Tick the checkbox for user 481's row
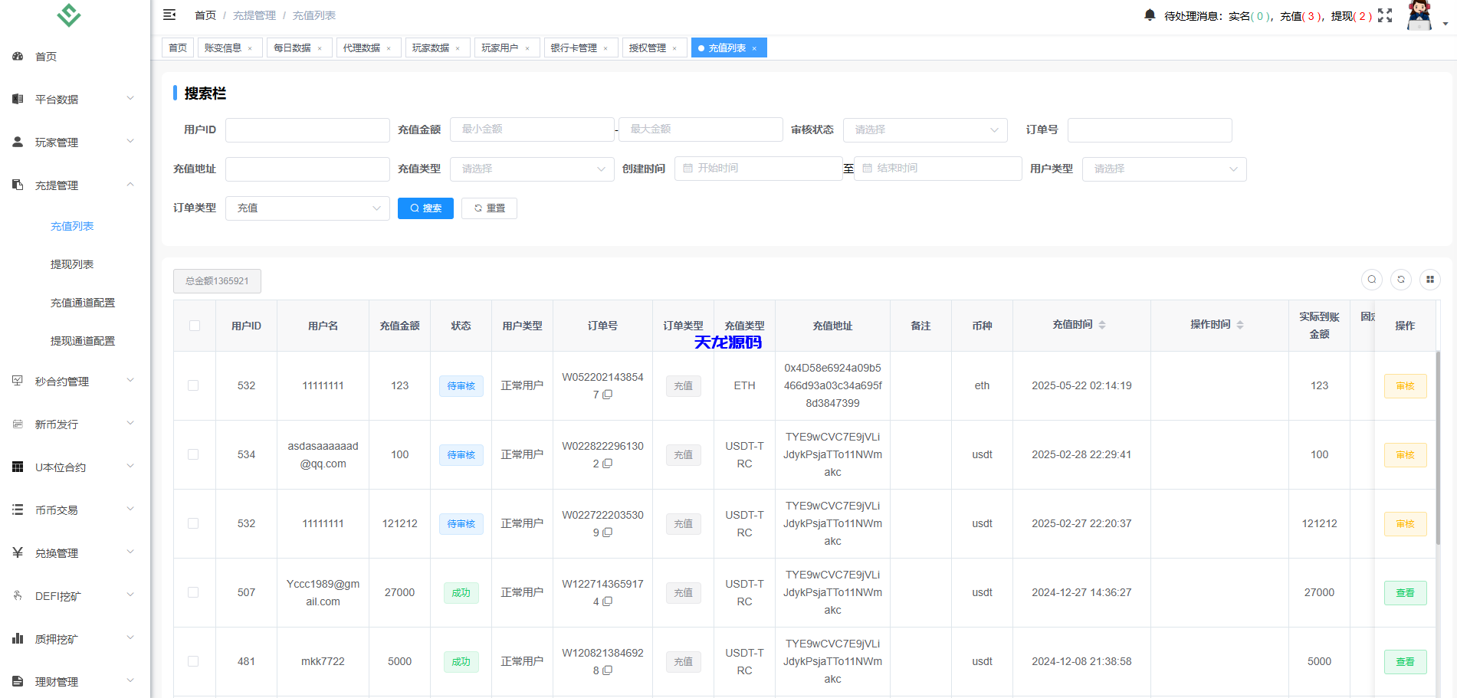 pyautogui.click(x=194, y=661)
